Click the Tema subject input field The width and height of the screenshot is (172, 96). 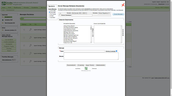pos(84,51)
